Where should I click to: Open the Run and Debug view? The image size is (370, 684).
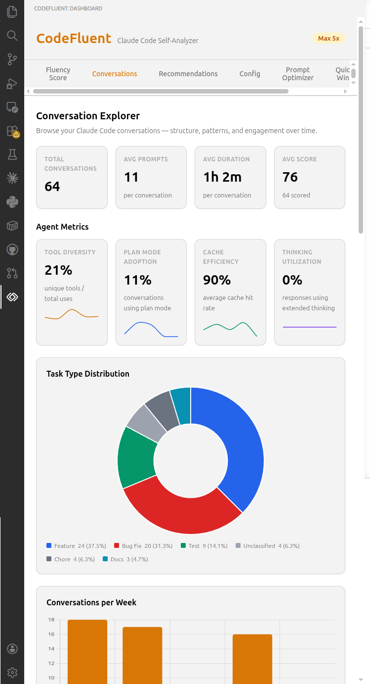(12, 83)
